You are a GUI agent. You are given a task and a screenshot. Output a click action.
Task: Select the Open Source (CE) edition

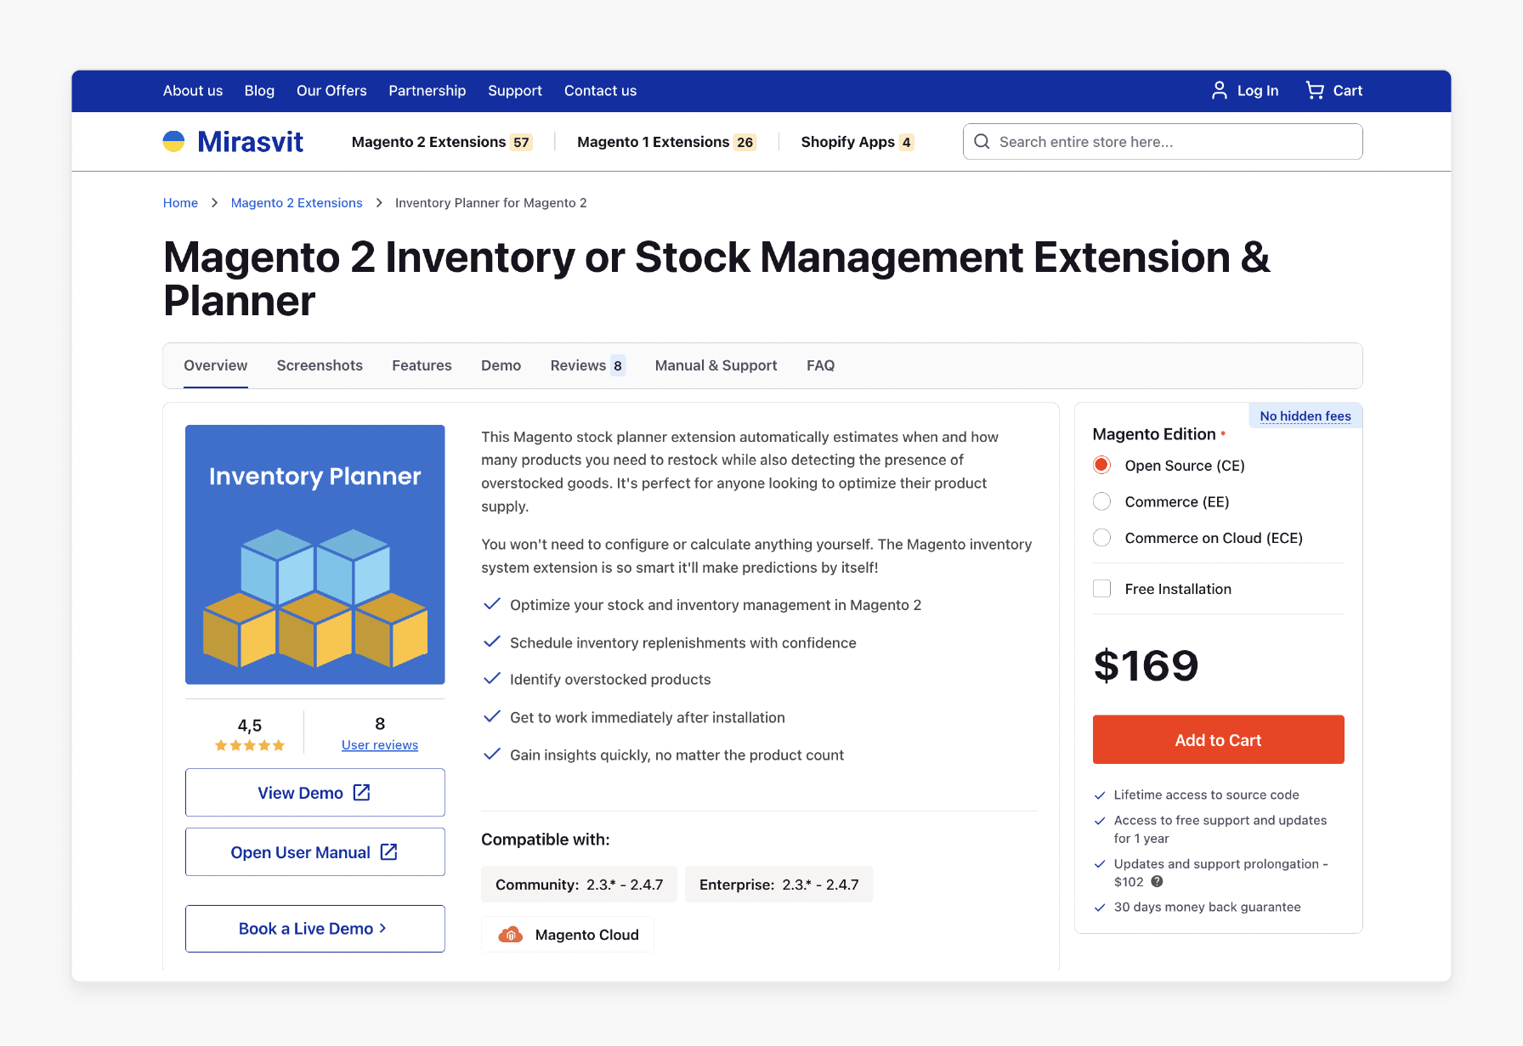(x=1101, y=465)
